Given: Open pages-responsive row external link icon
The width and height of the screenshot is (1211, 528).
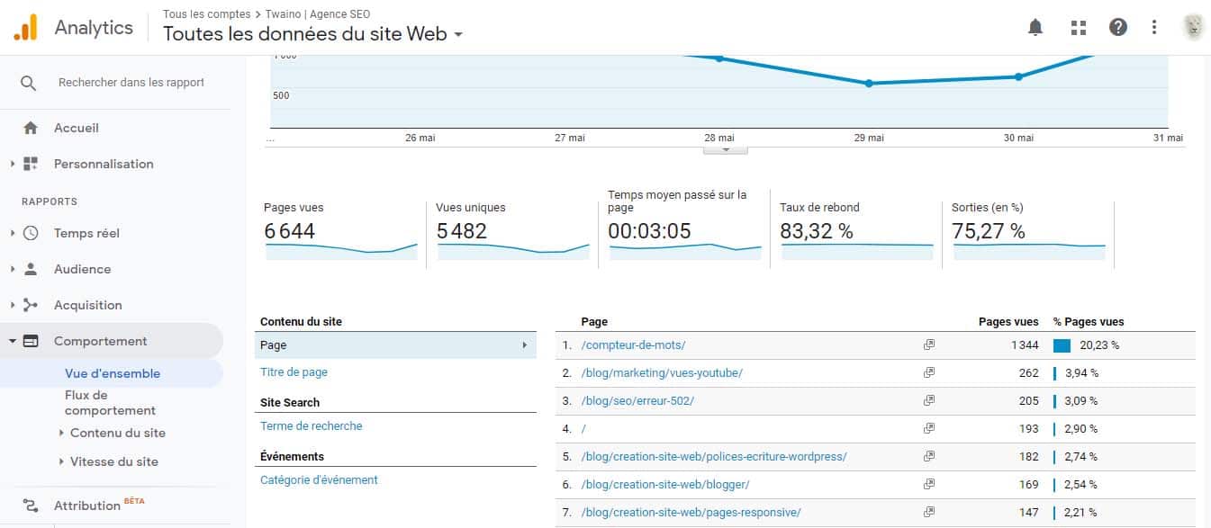Looking at the screenshot, I should coord(929,512).
